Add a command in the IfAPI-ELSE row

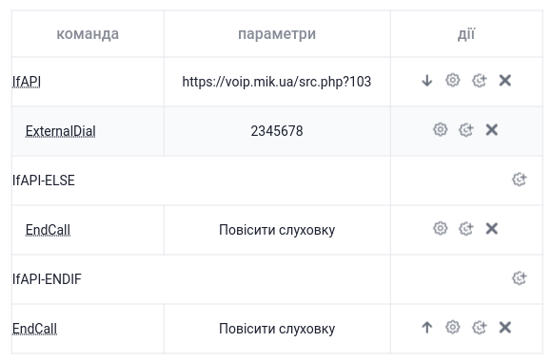(520, 180)
